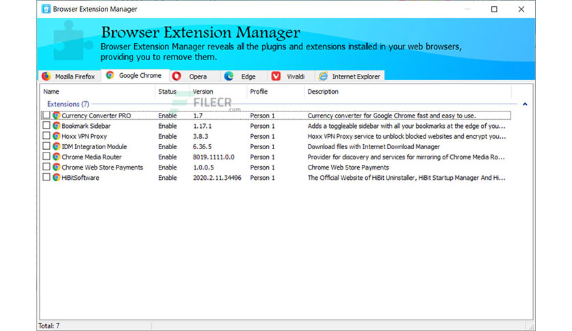This screenshot has height=331, width=572.
Task: Click Chrome icon beside Bookmark Sidebar
Action: pyautogui.click(x=56, y=126)
